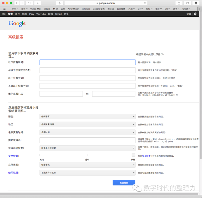Click the blue 高级搜索 submit button

click(x=124, y=183)
